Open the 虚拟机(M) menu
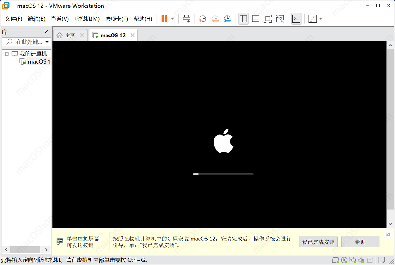 click(x=87, y=19)
